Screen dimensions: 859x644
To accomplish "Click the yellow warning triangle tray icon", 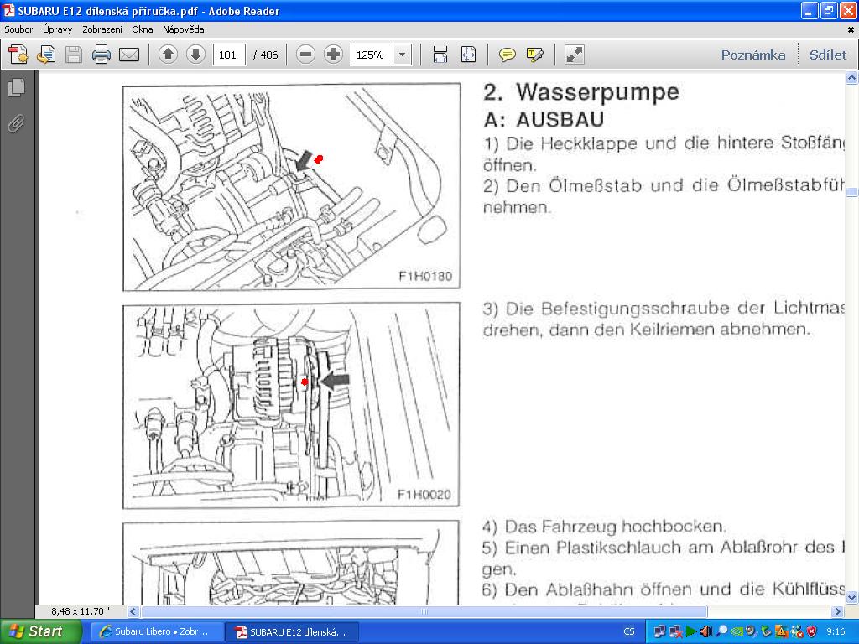I will (781, 631).
